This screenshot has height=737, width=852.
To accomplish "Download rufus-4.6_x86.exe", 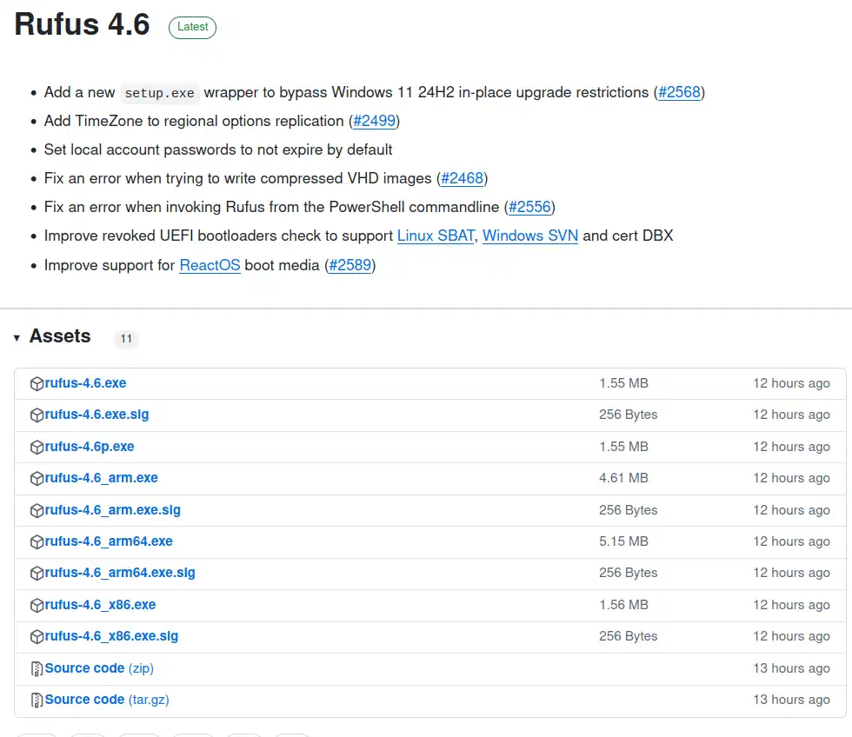I will coord(100,605).
